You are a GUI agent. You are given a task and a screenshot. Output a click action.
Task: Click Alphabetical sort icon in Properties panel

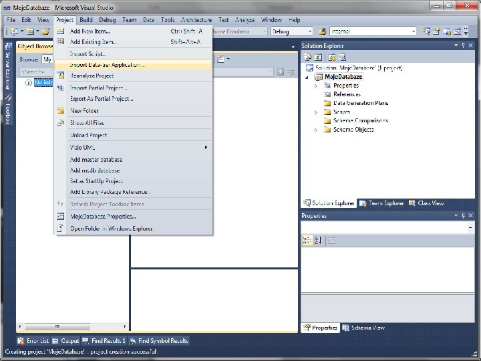318,241
